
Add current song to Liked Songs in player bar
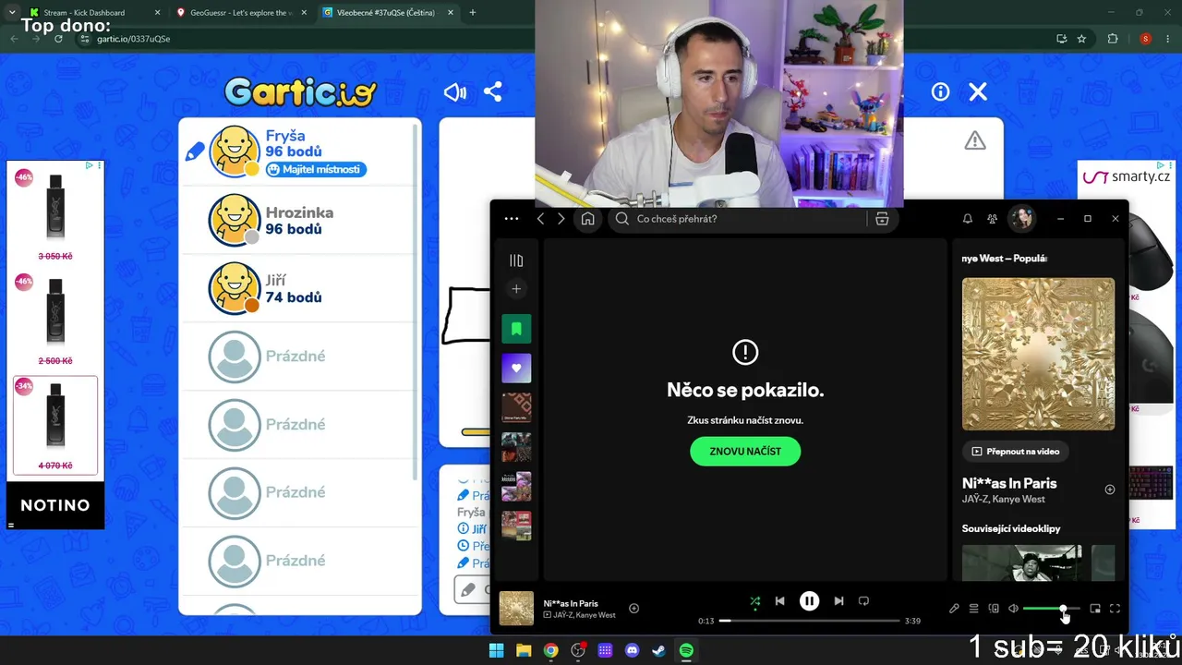coord(633,608)
